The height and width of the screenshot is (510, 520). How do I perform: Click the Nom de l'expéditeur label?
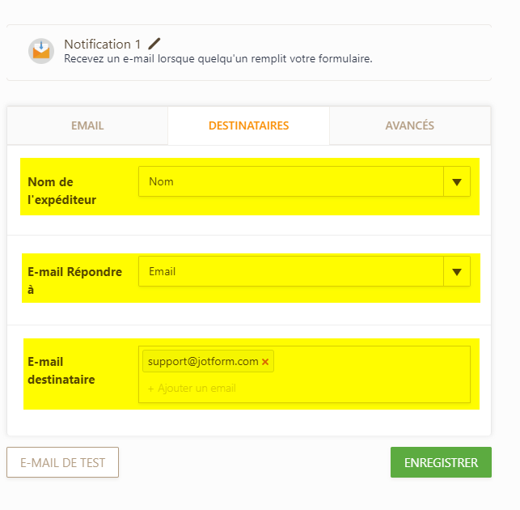[x=62, y=191]
